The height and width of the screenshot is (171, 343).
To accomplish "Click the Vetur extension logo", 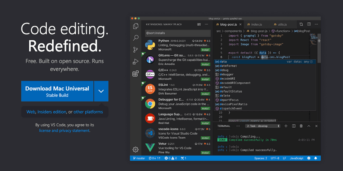I will pyautogui.click(x=150, y=147).
